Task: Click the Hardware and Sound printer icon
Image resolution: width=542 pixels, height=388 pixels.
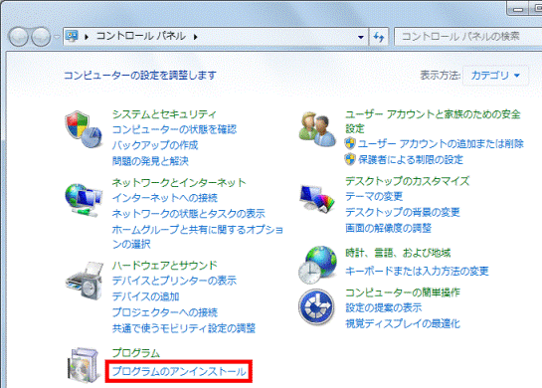Action: [84, 281]
